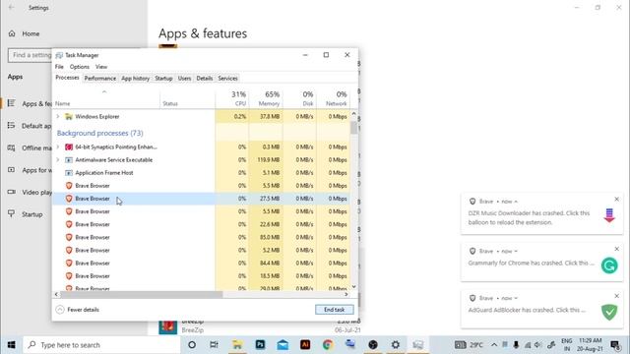
Task: Select the Windows Explorer folder icon
Action: click(69, 116)
